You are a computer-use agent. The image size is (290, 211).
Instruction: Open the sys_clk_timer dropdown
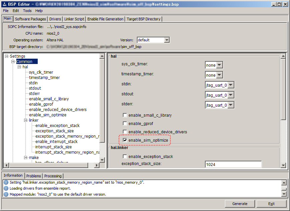pos(219,65)
